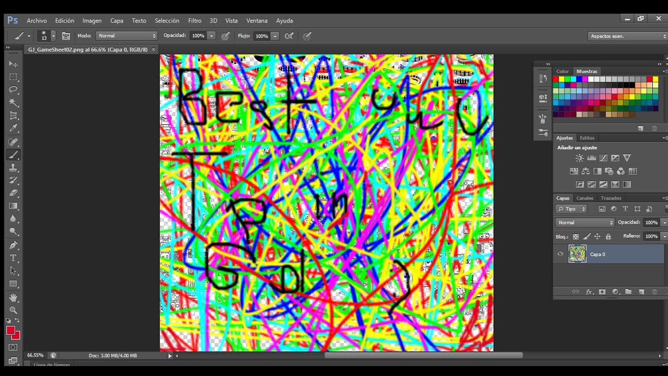Open the Archivo menu

tap(37, 21)
